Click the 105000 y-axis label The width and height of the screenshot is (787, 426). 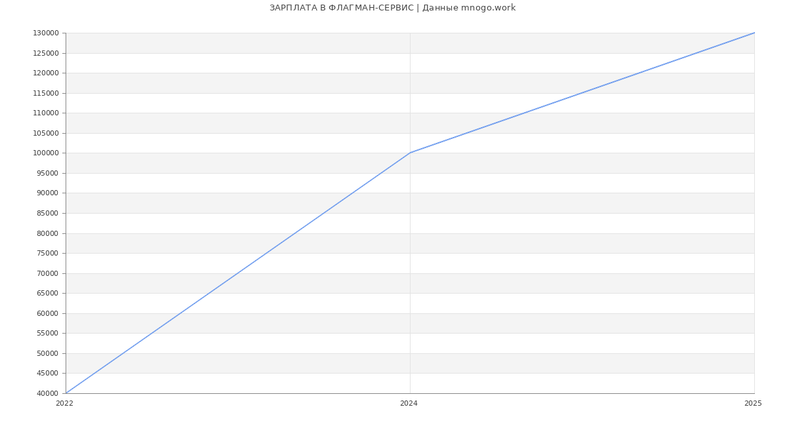coord(46,134)
